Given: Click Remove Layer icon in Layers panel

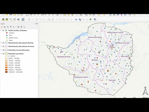Looking at the screenshot, I should click(x=24, y=27).
